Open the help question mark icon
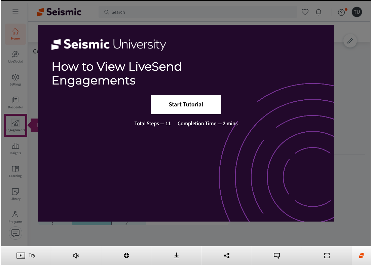This screenshot has height=265, width=371. click(x=341, y=12)
